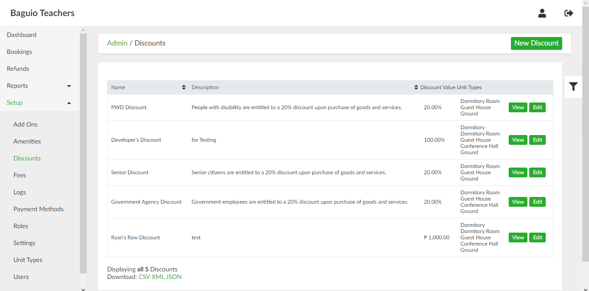
Task: Download discounts as JSON
Action: (x=174, y=277)
